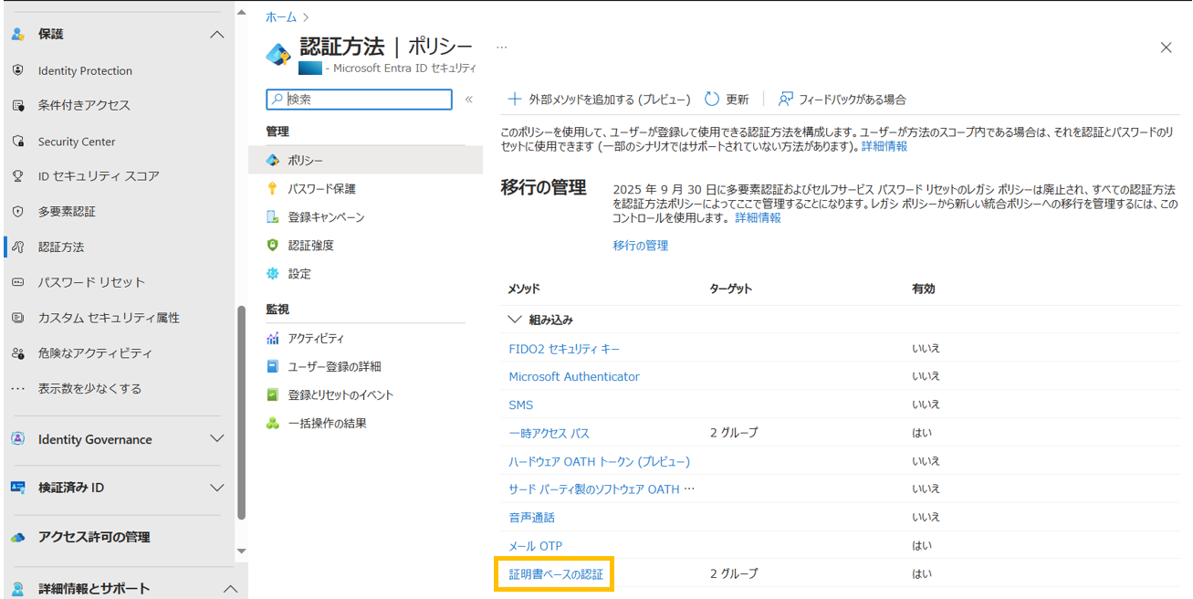1193x599 pixels.
Task: Click the ユーザー登録の詳細 icon
Action: (x=272, y=366)
